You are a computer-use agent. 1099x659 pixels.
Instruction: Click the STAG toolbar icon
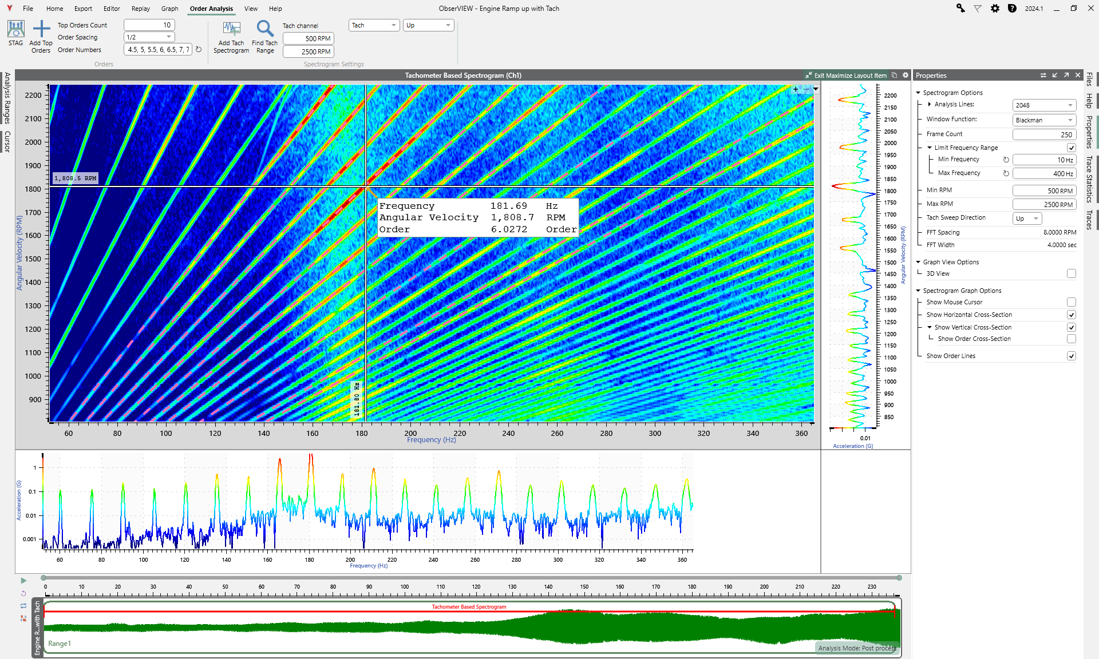15,29
